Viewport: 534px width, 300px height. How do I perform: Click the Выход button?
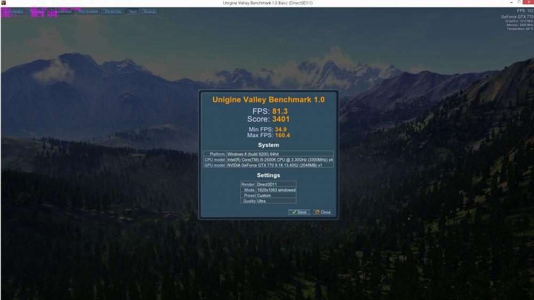pyautogui.click(x=150, y=12)
